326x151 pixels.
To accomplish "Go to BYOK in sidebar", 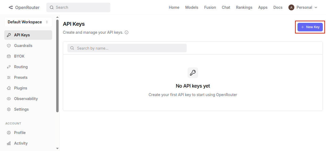I will (28, 56).
